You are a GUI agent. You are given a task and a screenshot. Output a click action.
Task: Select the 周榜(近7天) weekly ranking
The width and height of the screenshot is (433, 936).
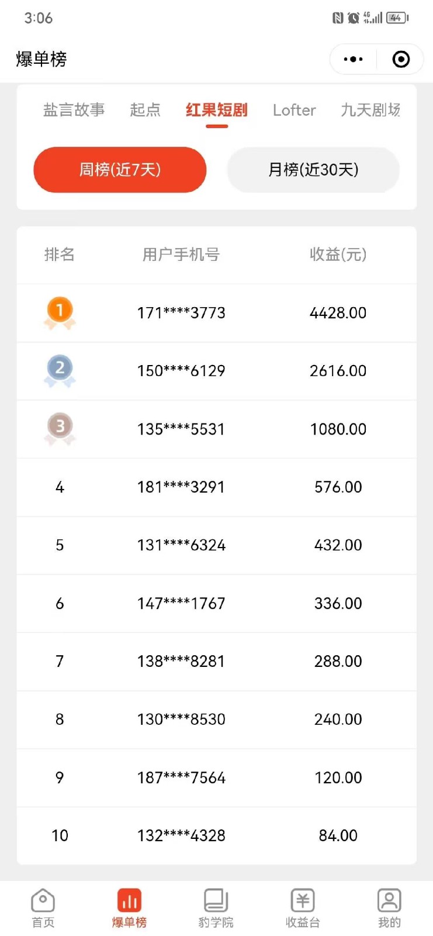[120, 170]
